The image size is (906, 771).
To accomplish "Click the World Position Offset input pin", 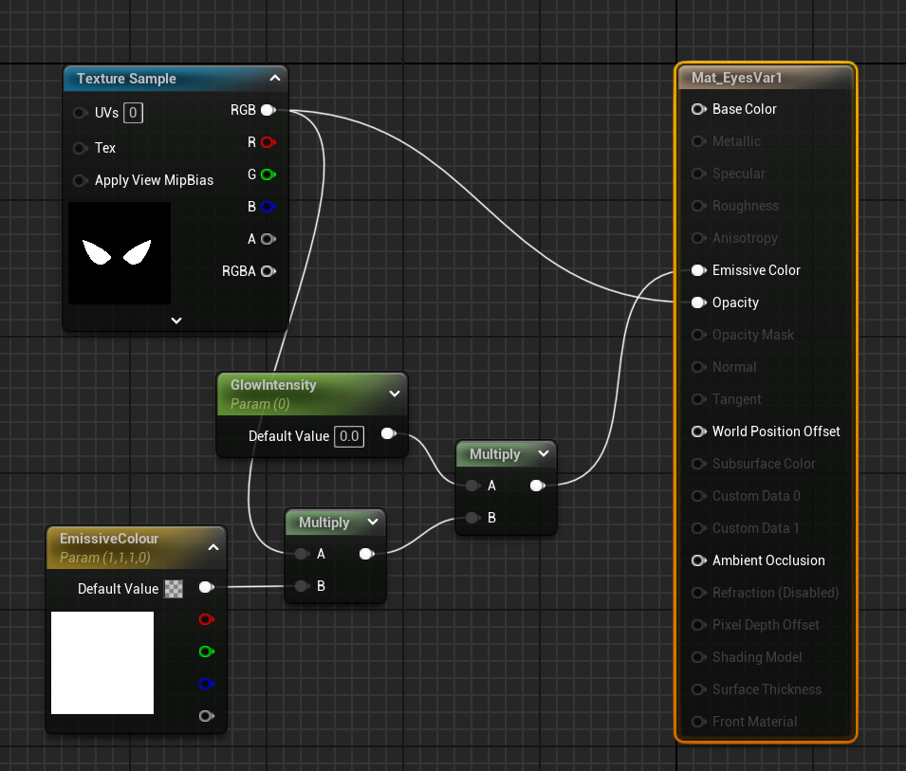I will click(698, 431).
